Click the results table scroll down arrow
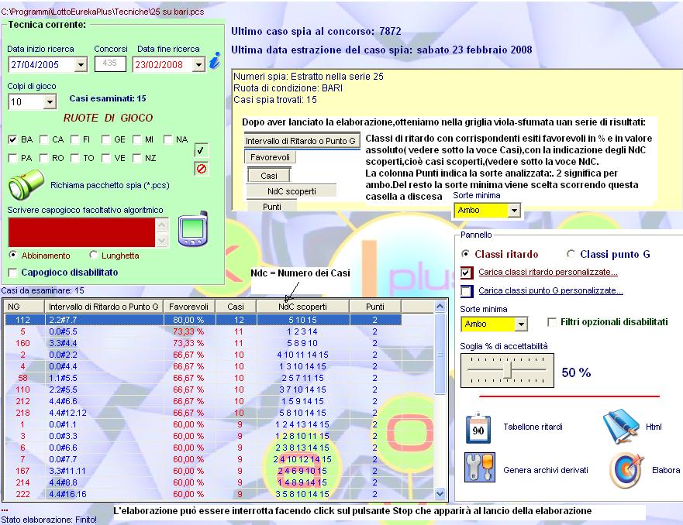The image size is (683, 525). coord(440,494)
